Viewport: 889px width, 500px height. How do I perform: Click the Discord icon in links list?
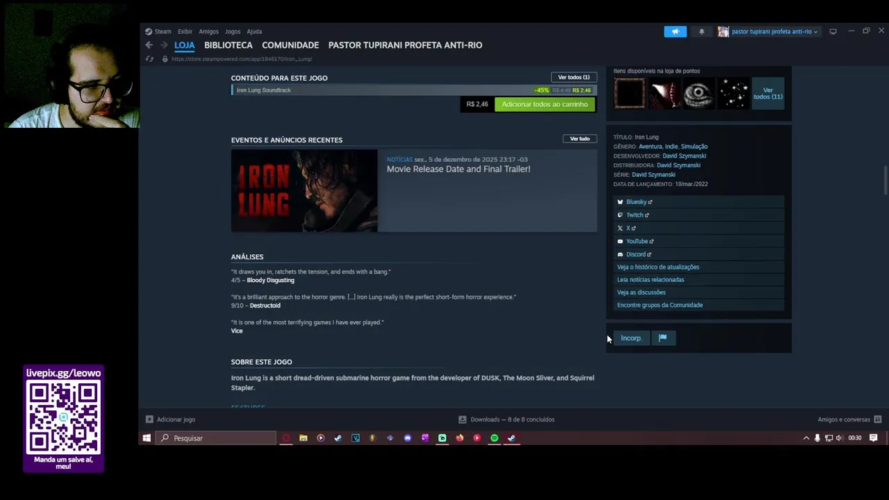(620, 255)
